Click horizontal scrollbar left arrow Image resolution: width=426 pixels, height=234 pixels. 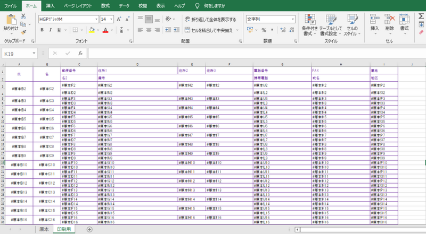298,230
